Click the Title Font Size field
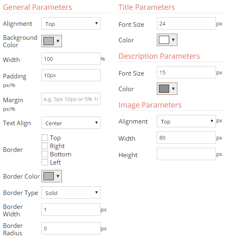Screen dimensions: 225x241 (186, 23)
